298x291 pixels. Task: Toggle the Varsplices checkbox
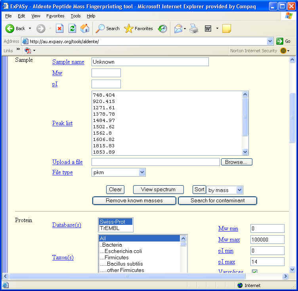pyautogui.click(x=254, y=271)
